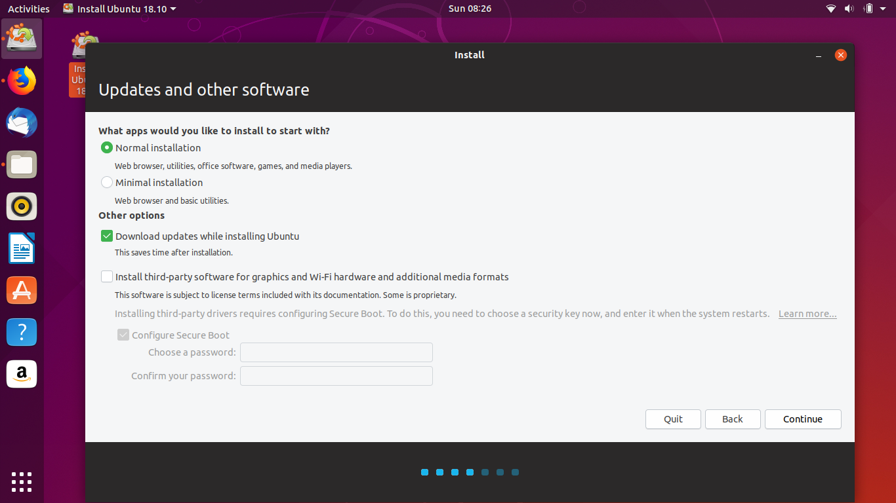896x503 pixels.
Task: Uncheck Download updates while installing Ubuntu
Action: click(x=106, y=236)
